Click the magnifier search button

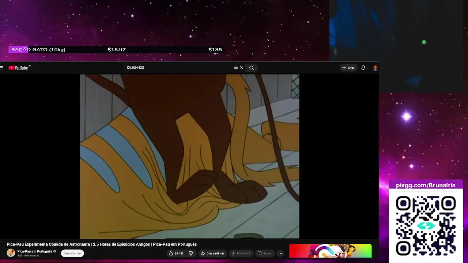click(x=252, y=68)
